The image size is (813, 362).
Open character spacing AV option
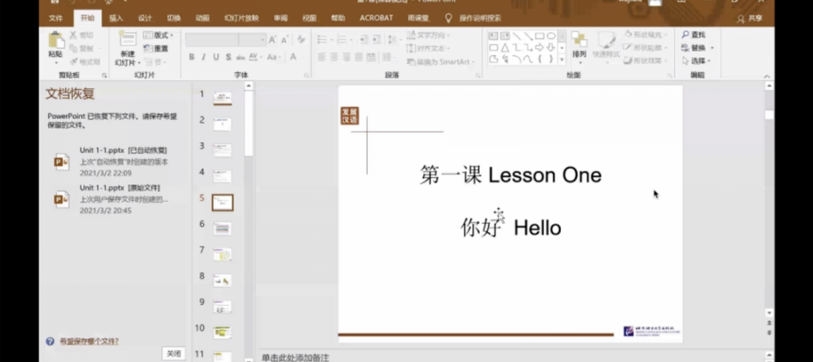[254, 57]
